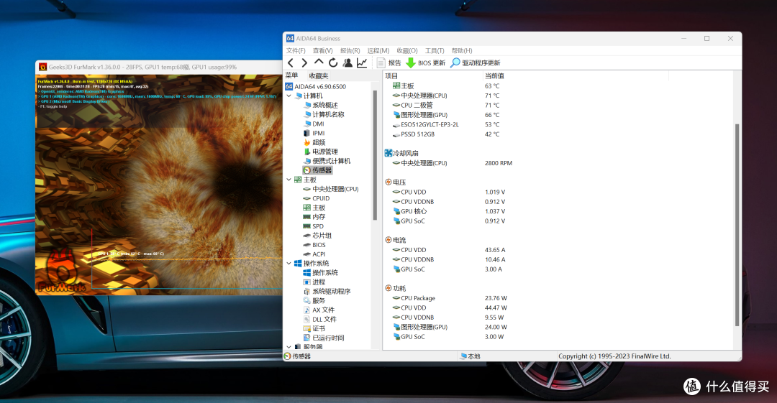777x403 pixels.
Task: Click the 冷却风扇 section header
Action: pyautogui.click(x=402, y=153)
